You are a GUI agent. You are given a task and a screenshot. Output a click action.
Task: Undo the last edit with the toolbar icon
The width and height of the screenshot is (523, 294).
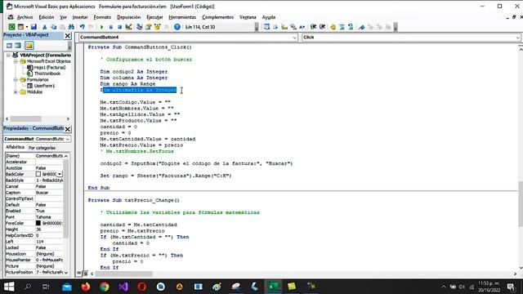(x=82, y=27)
